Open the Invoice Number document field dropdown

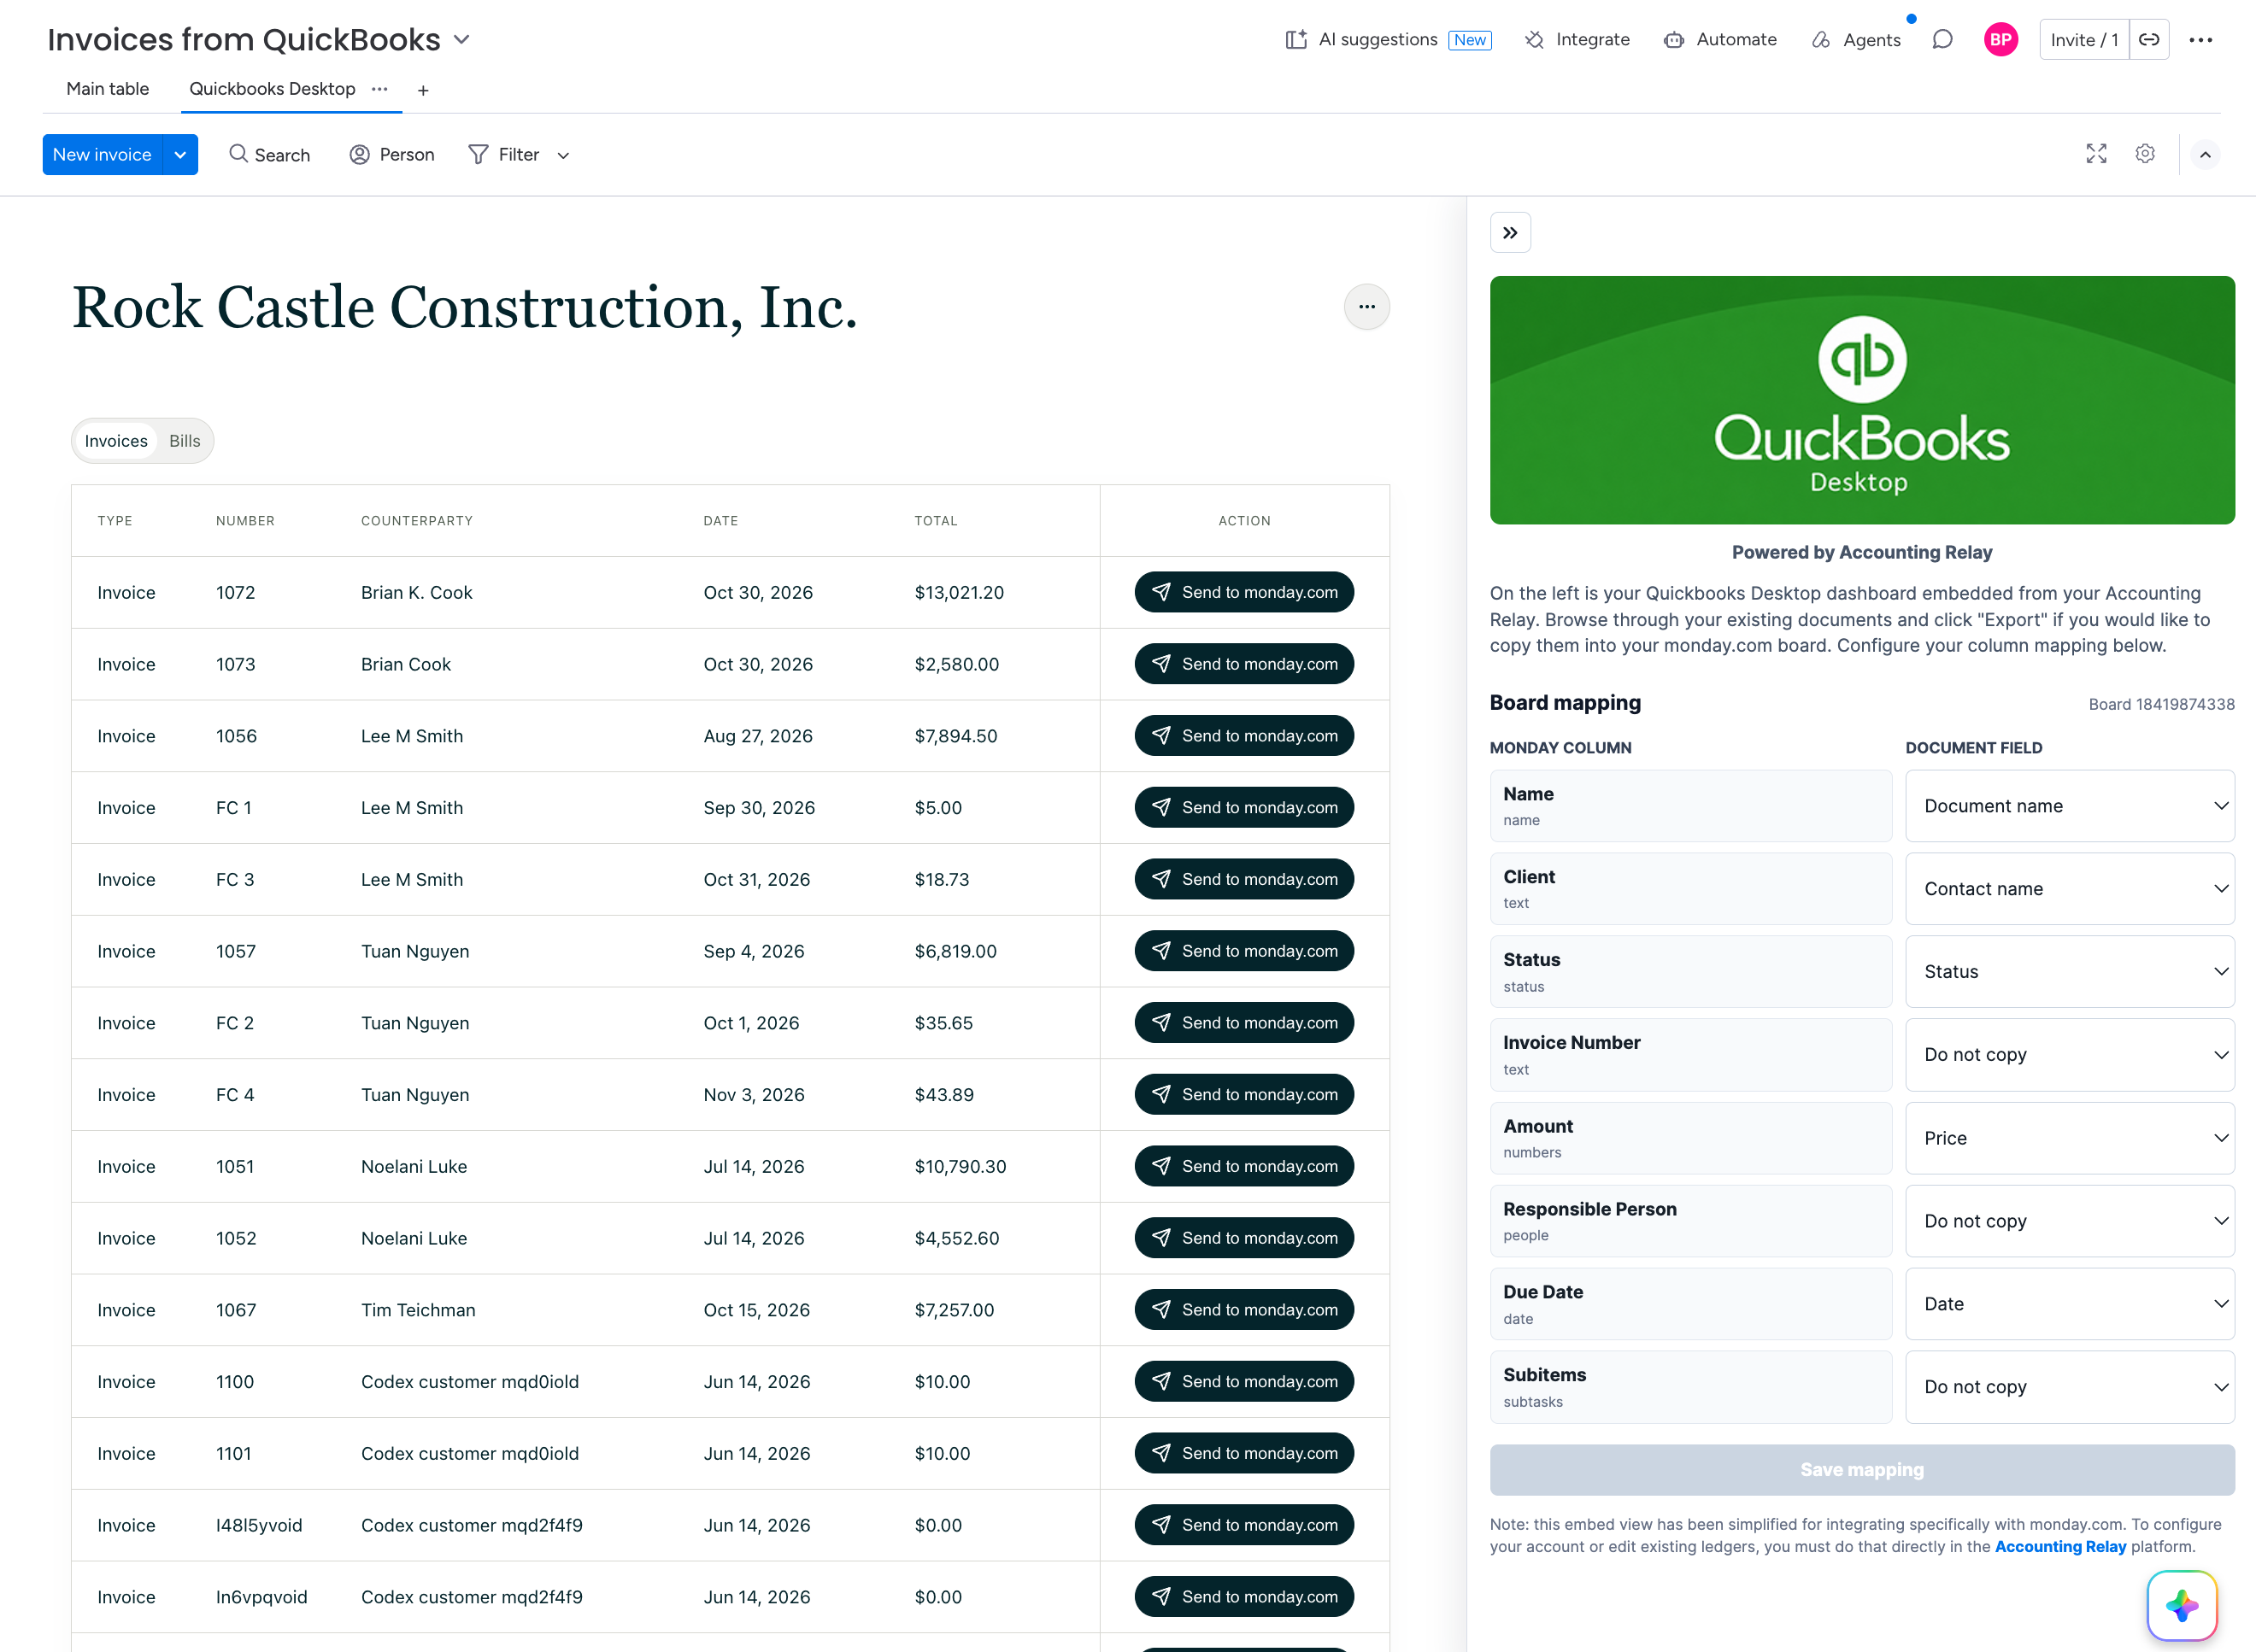(x=2070, y=1055)
